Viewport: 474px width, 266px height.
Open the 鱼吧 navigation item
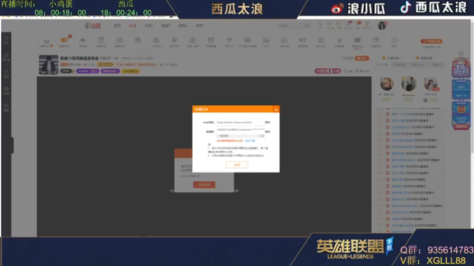click(x=200, y=25)
